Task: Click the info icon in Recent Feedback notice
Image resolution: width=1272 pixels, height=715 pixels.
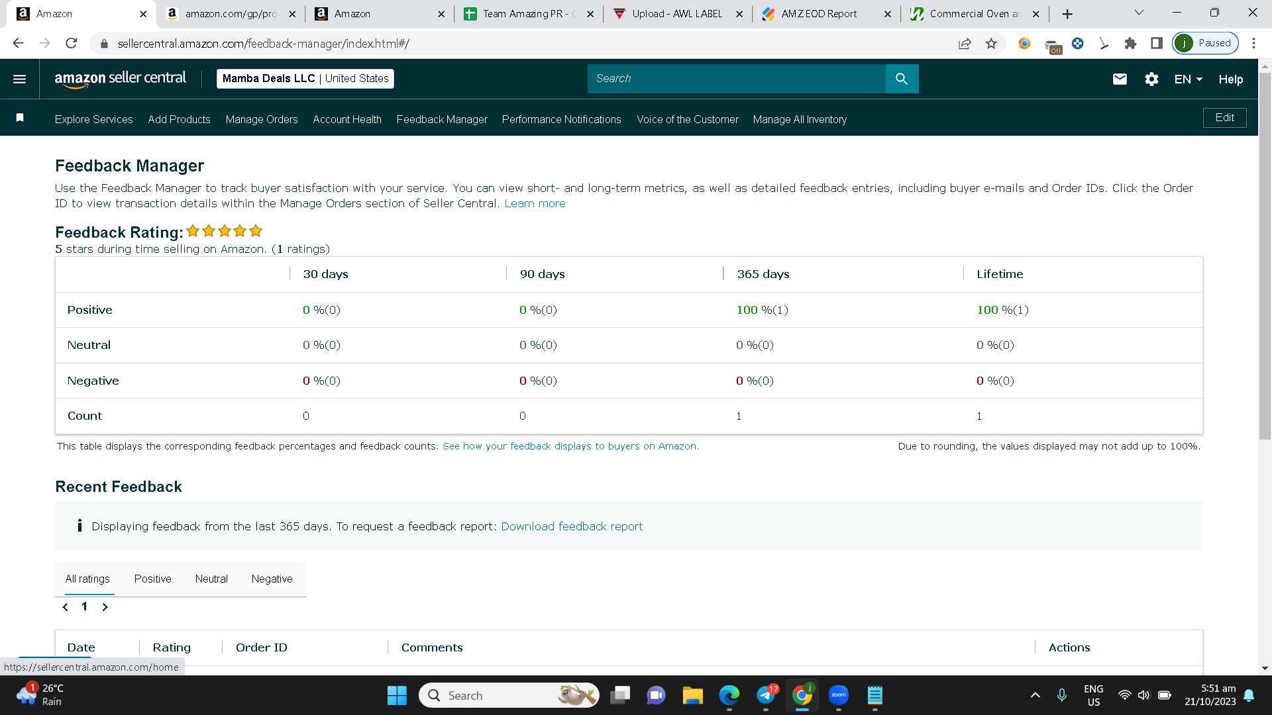Action: (79, 526)
